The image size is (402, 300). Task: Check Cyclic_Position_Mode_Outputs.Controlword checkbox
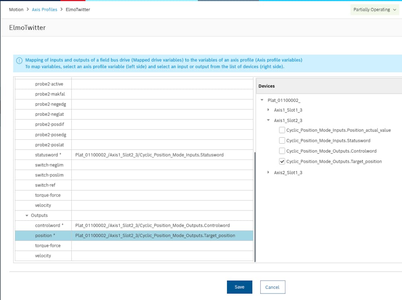point(282,151)
